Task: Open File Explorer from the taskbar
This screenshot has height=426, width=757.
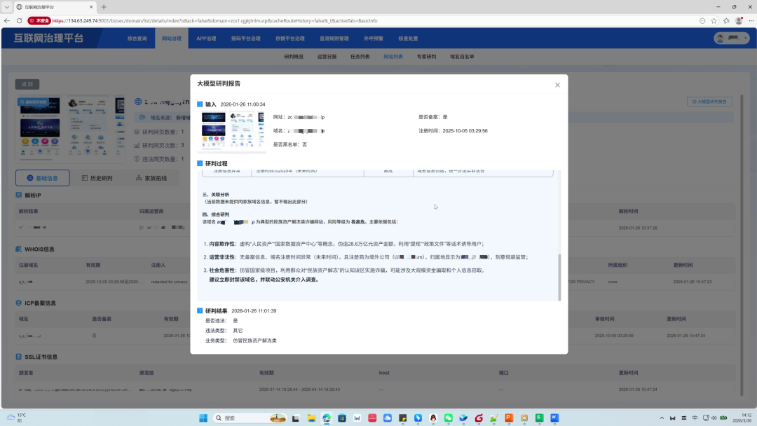Action: pos(311,418)
